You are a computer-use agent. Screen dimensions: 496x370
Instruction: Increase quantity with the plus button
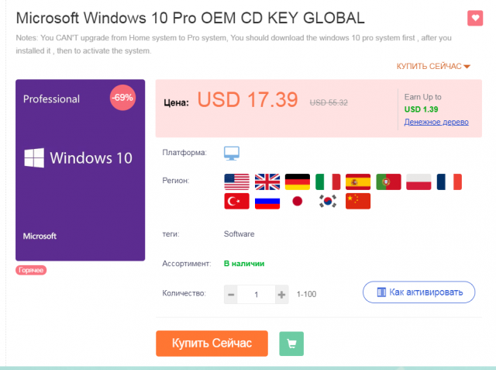(x=281, y=295)
